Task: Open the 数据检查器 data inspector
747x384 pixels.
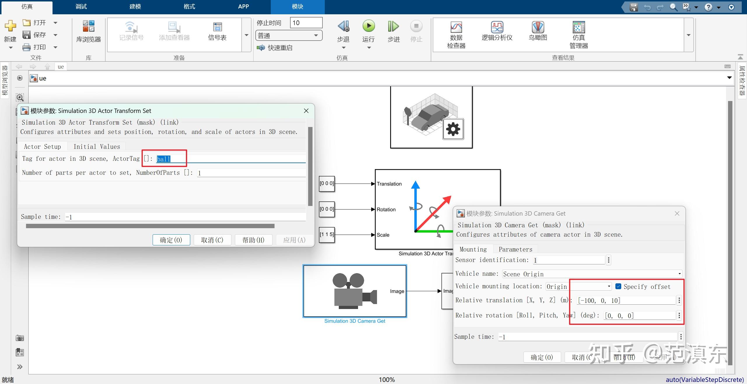Action: [455, 32]
